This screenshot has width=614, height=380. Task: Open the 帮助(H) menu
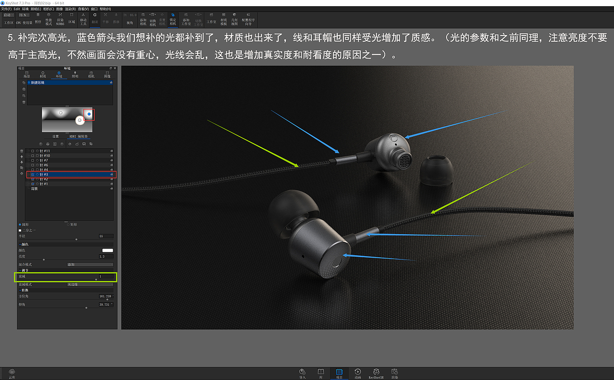click(x=106, y=9)
